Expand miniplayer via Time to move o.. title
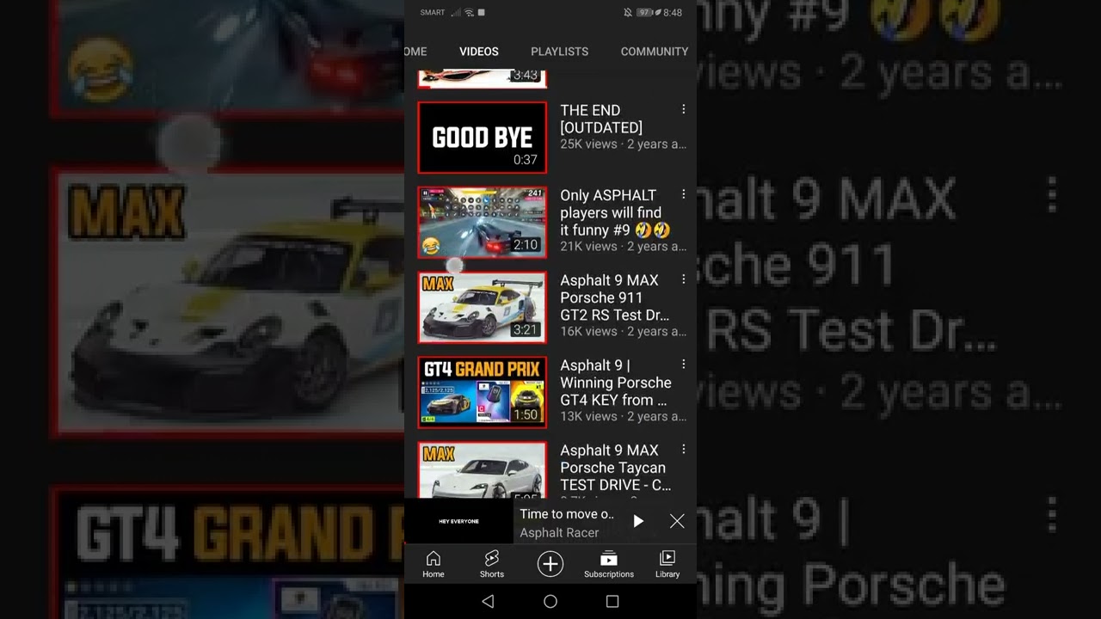This screenshot has width=1101, height=619. point(567,514)
